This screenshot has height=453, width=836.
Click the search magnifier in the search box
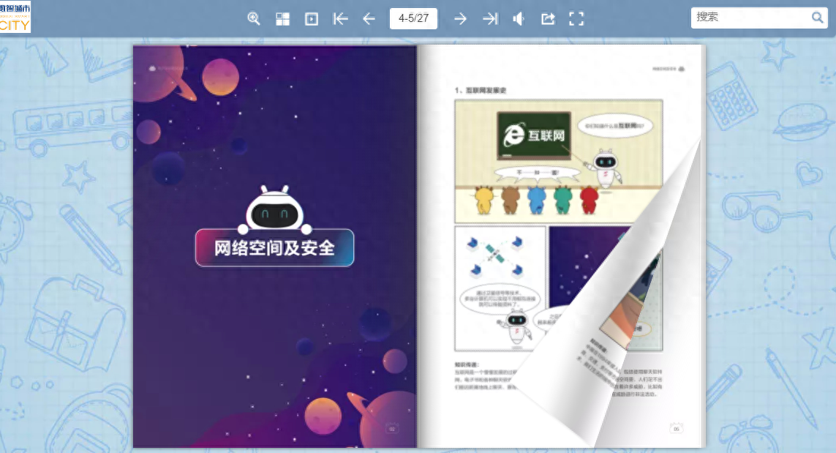tap(817, 17)
